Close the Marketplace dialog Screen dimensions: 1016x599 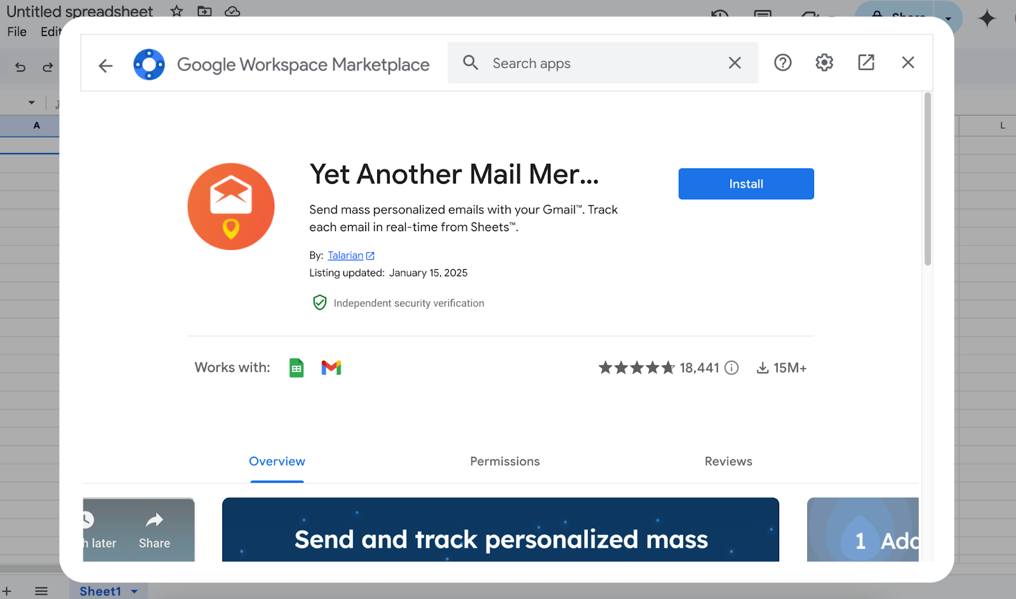coord(908,62)
